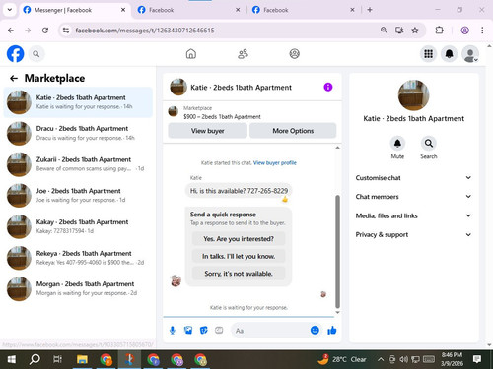
Task: Open Task View on taskbar
Action: point(58,359)
